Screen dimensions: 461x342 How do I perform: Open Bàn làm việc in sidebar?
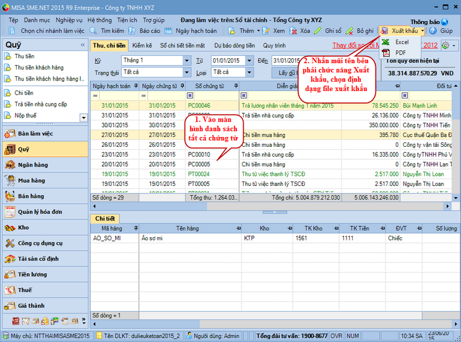[45, 134]
